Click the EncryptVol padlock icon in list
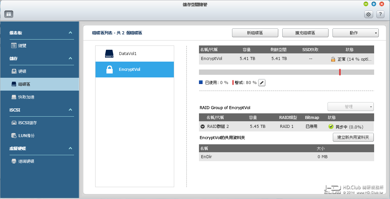This screenshot has height=199, width=390. 109,70
